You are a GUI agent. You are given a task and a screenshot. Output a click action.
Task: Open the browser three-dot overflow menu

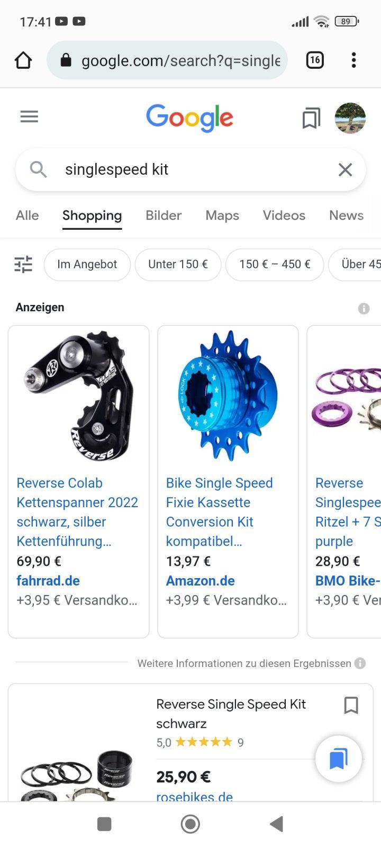pyautogui.click(x=353, y=60)
